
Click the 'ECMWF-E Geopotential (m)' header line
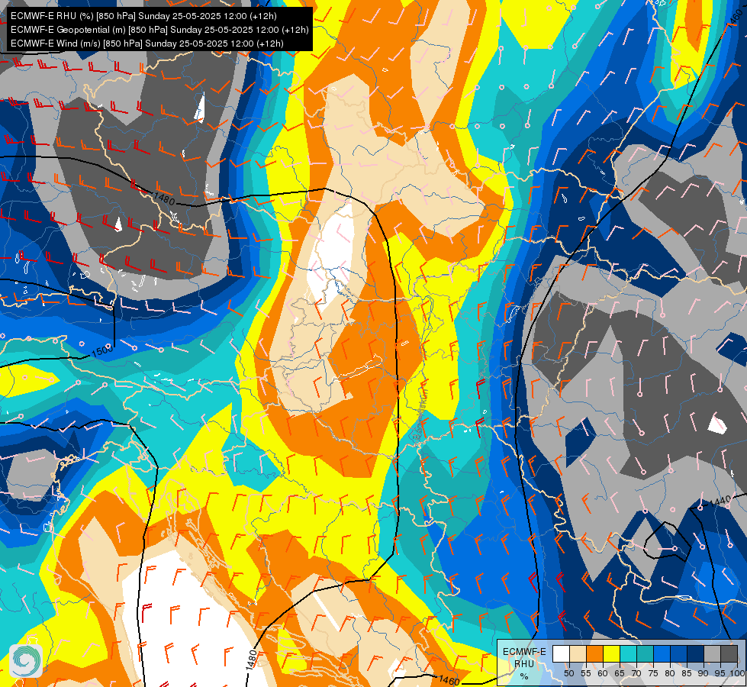point(159,30)
